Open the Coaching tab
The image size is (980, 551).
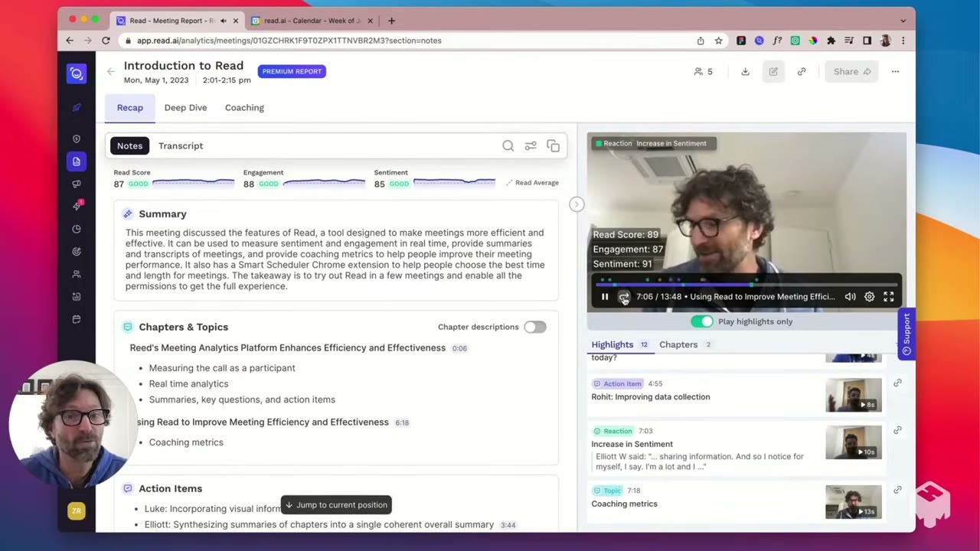click(x=244, y=108)
